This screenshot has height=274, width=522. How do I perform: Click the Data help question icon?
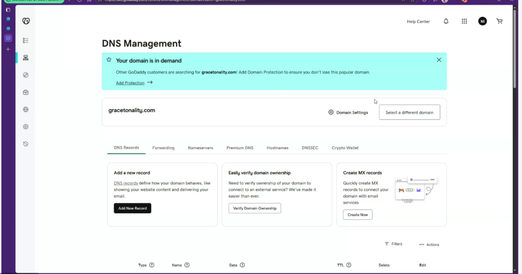242,265
